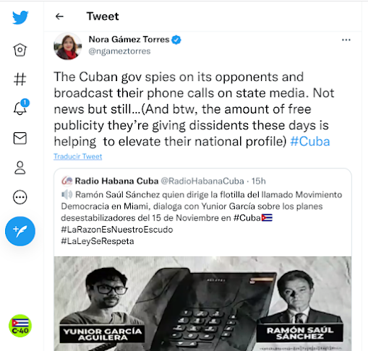Screen dimensions: 368x351
Task: Open the Radio Habana Cuba account name
Action: tap(116, 181)
